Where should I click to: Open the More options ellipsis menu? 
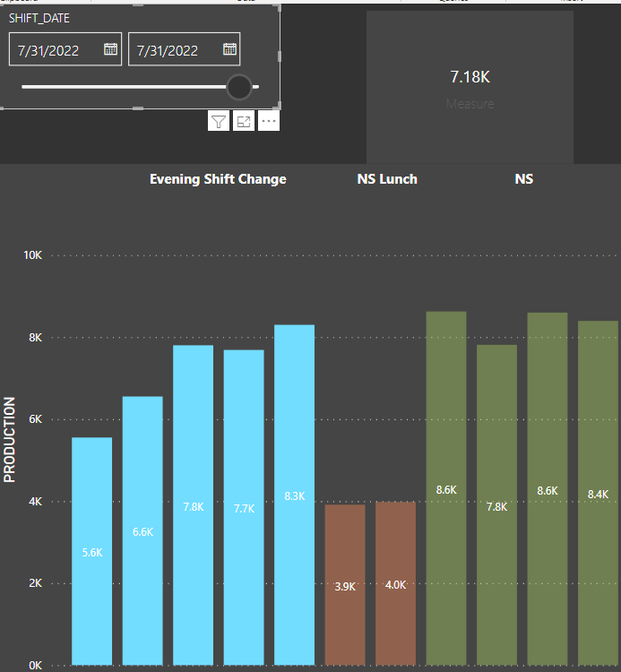click(269, 121)
